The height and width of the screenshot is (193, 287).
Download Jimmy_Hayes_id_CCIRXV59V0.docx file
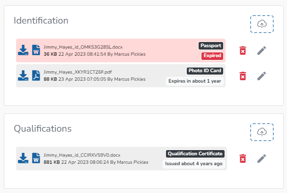click(23, 158)
